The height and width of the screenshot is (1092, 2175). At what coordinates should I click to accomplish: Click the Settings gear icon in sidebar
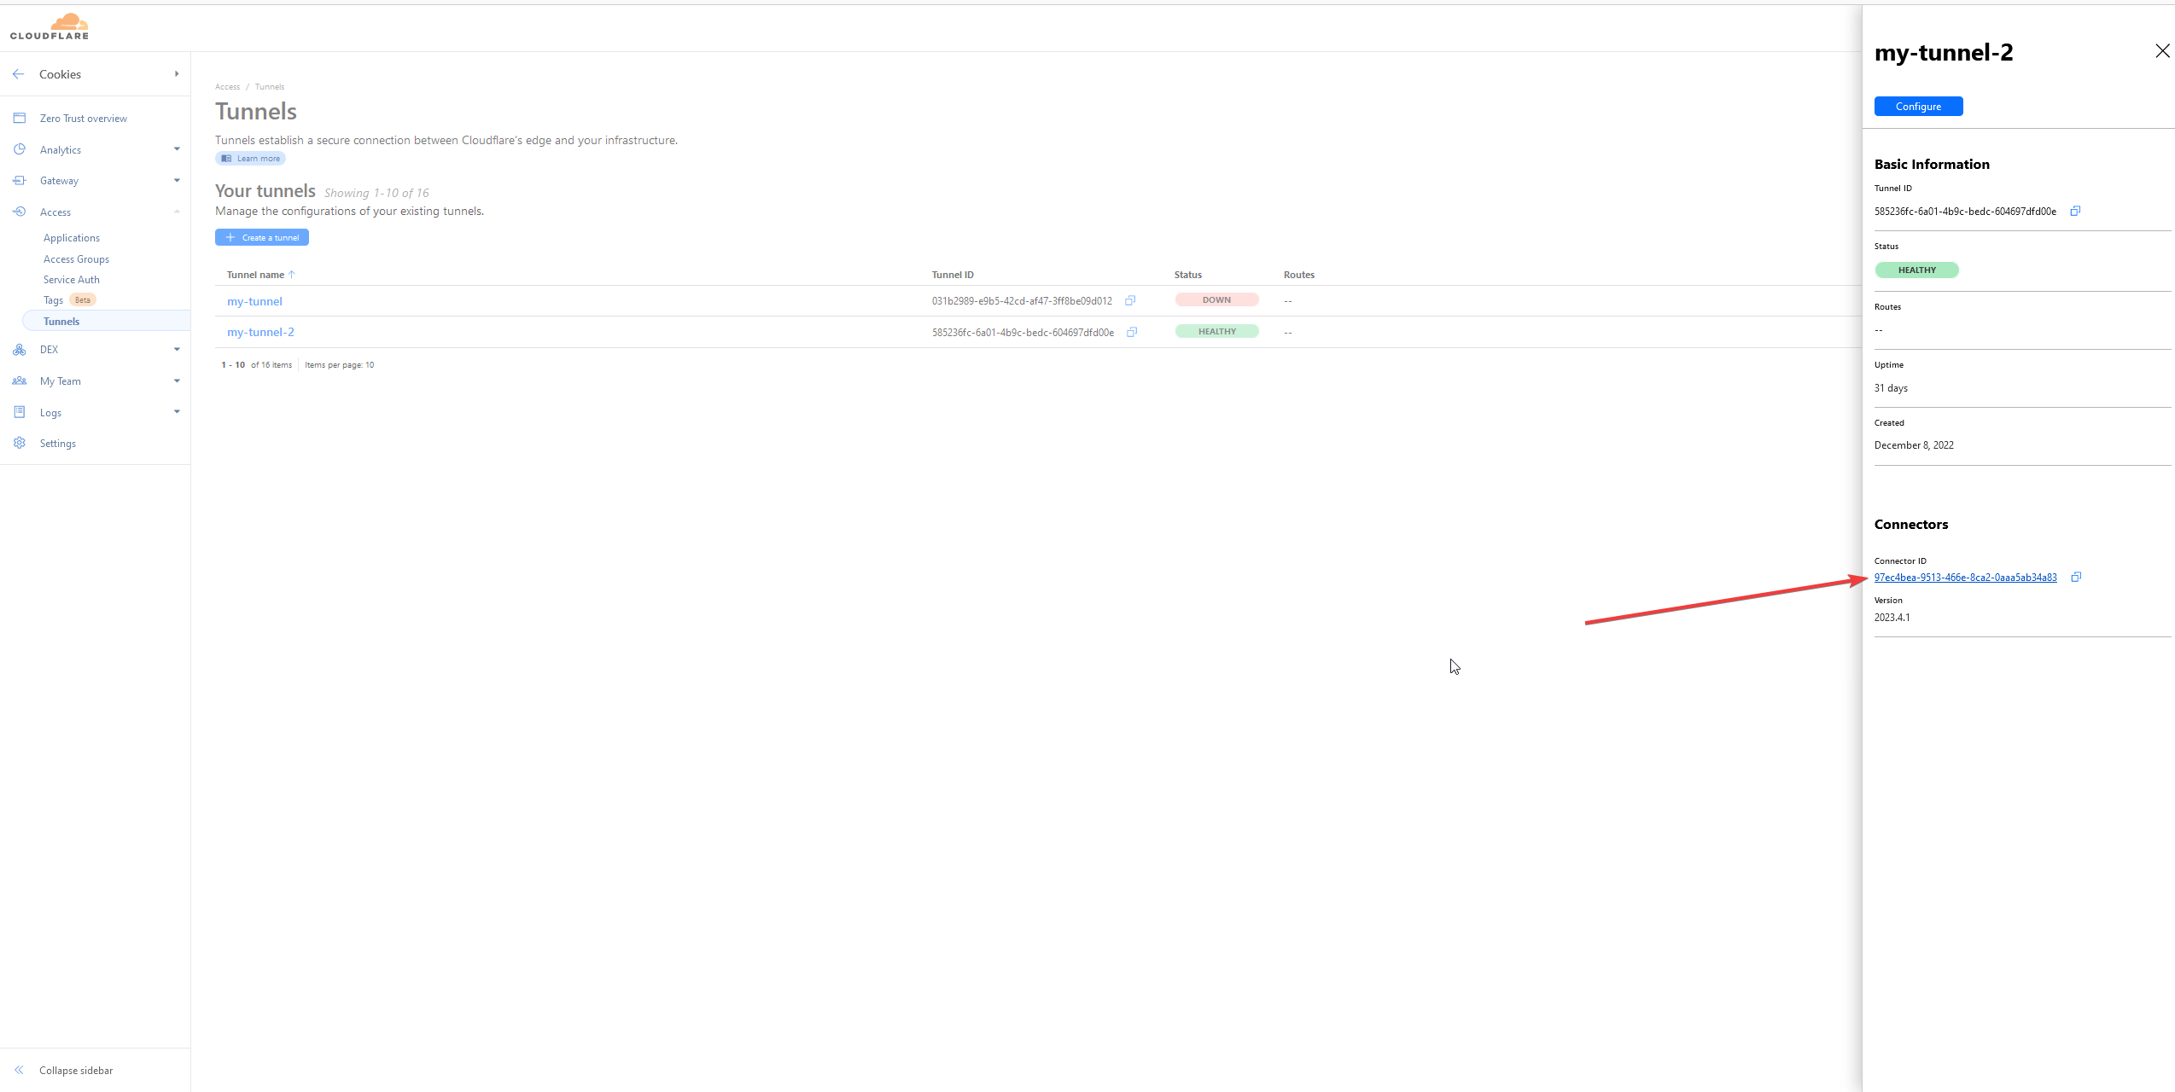[20, 444]
